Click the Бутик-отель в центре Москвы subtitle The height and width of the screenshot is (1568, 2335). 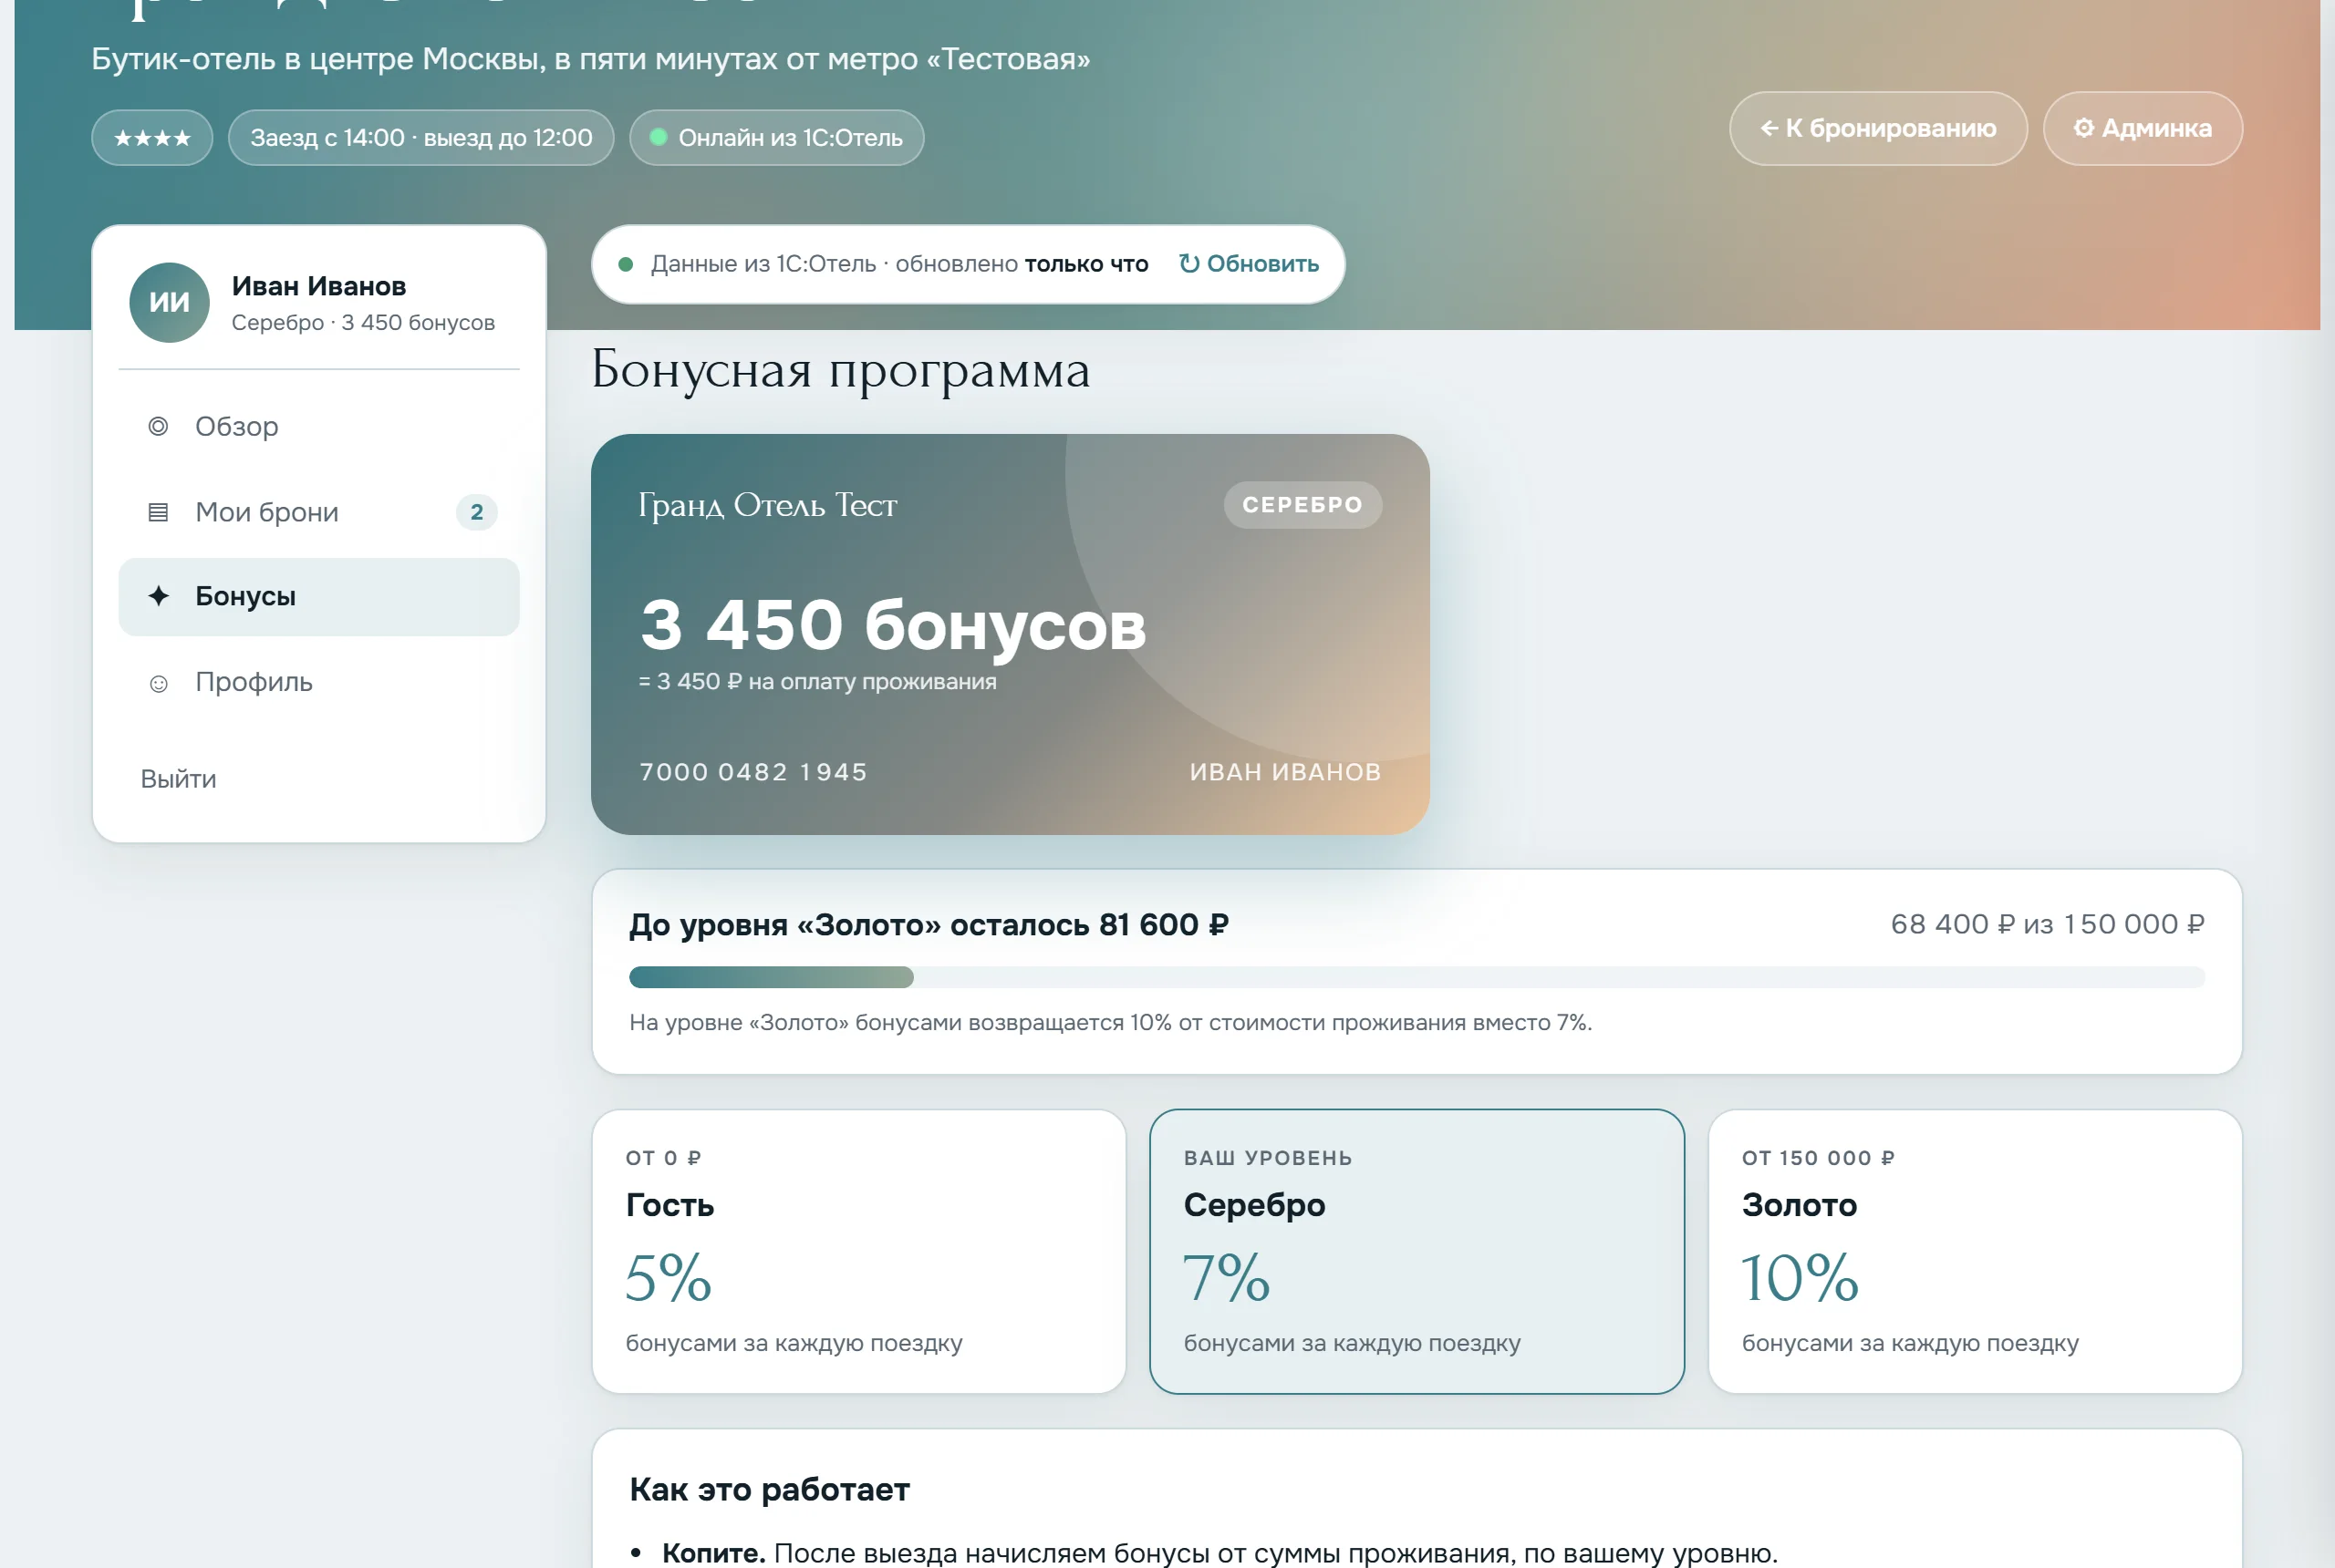(590, 59)
